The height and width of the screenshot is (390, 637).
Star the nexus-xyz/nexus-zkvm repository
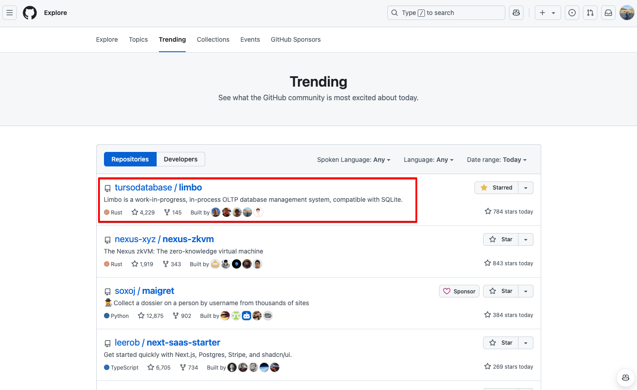(x=500, y=239)
